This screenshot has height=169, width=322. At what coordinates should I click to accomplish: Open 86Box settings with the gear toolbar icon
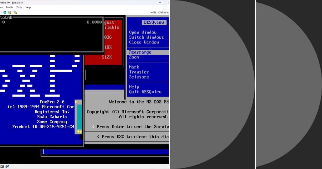[x=15, y=13]
